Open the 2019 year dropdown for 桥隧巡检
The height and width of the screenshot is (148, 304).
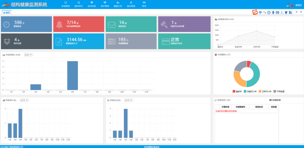[128, 100]
